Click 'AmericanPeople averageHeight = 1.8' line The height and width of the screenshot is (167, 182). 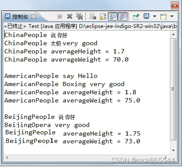click(x=70, y=93)
